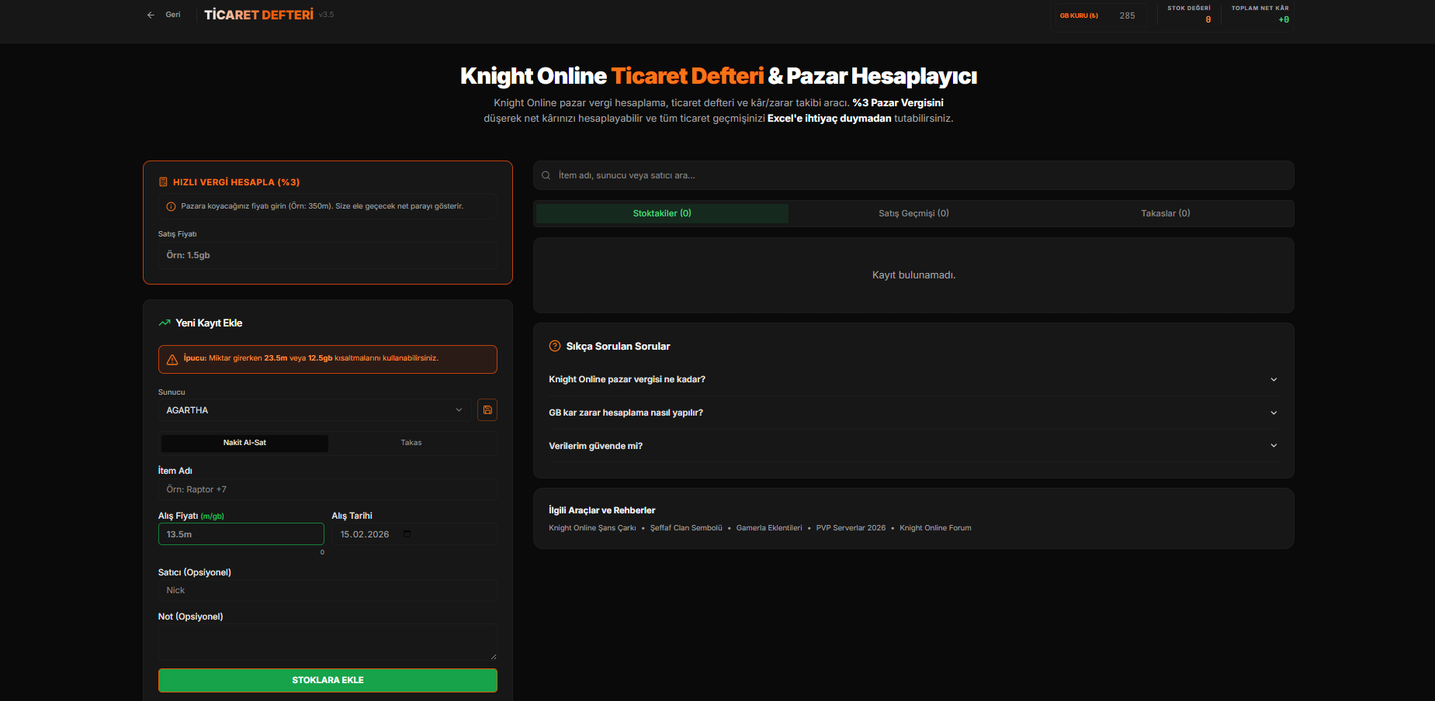This screenshot has height=701, width=1435.
Task: Click the back arrow icon next to Geri
Action: pyautogui.click(x=151, y=15)
